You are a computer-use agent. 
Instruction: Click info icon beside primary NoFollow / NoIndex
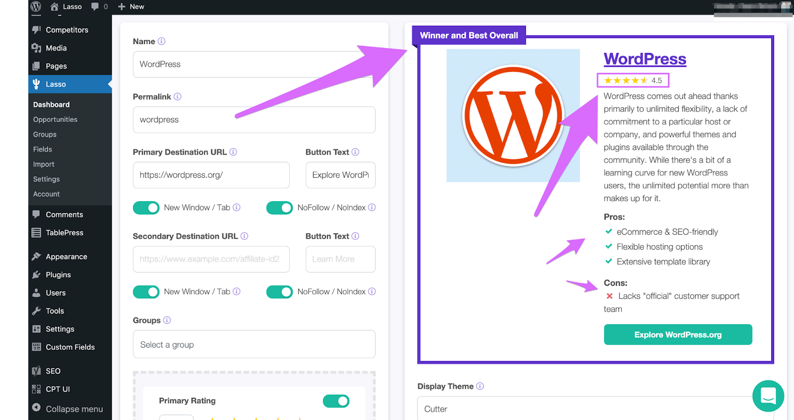372,208
